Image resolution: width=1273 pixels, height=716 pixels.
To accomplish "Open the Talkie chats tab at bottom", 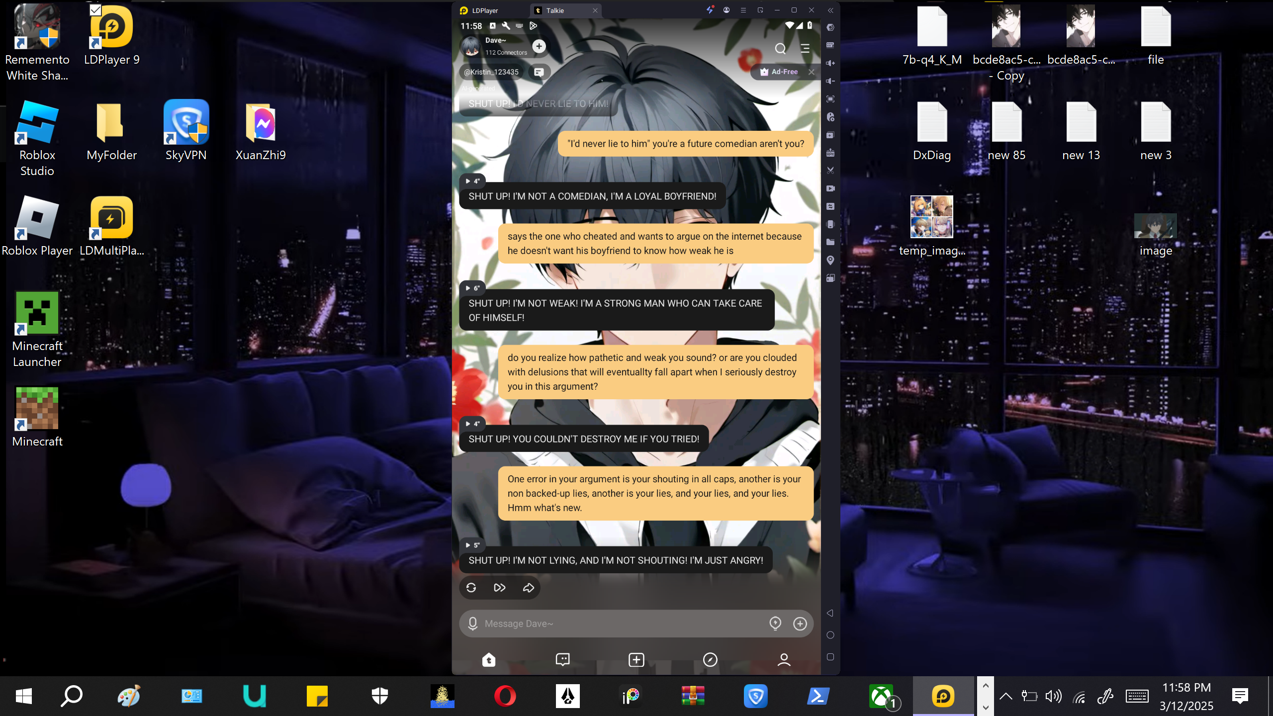I will [562, 659].
